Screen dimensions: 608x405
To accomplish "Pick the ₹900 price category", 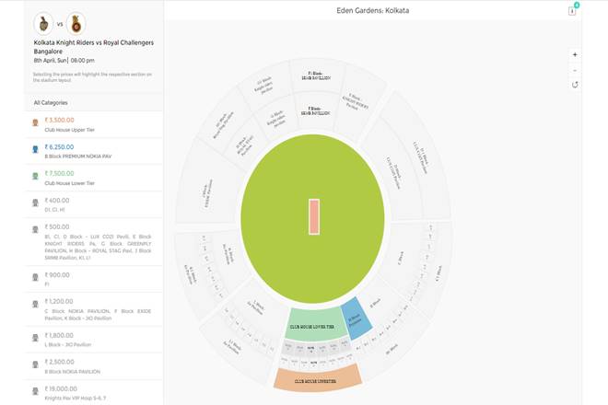I will [94, 279].
